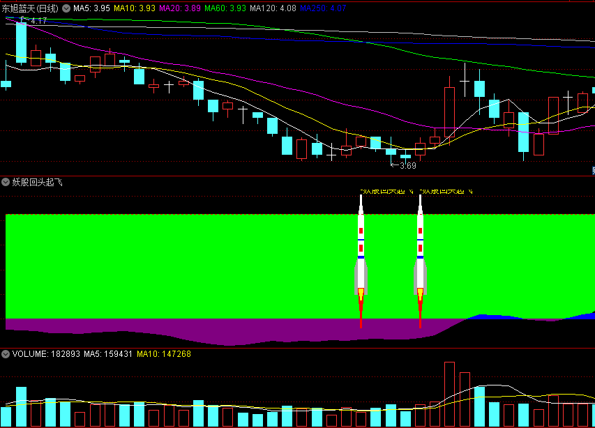
Task: Click the left rocket signal icon
Action: point(361,261)
